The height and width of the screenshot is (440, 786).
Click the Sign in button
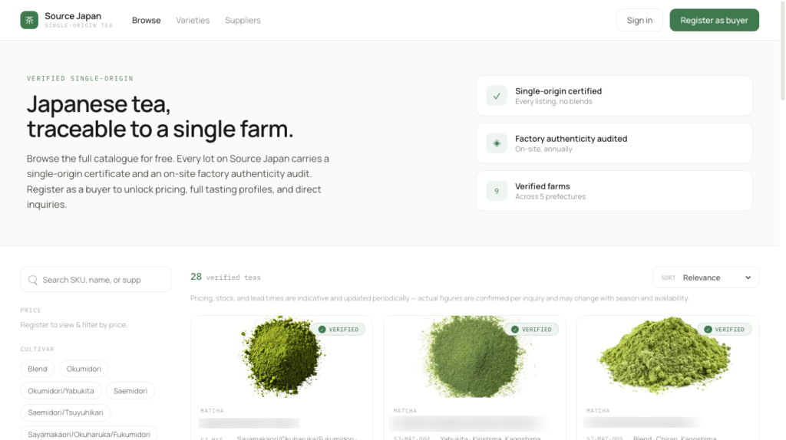pos(639,20)
